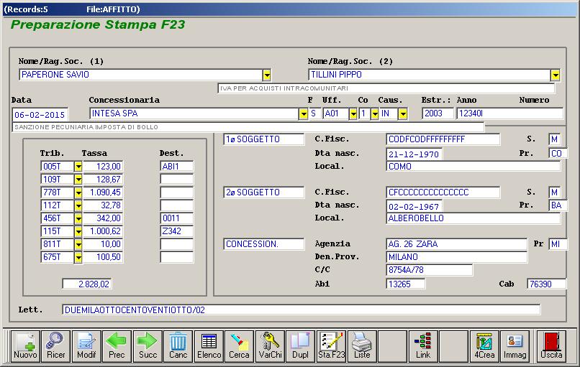Click the total field 2.828,02
Image resolution: width=580 pixels, height=367 pixels.
(x=87, y=284)
